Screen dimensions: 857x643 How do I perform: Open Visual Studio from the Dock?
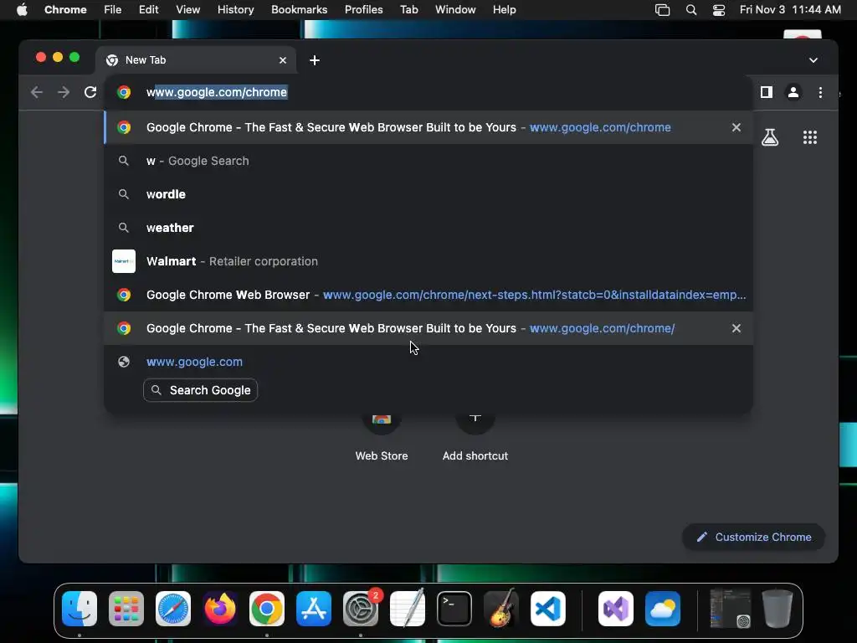(616, 609)
